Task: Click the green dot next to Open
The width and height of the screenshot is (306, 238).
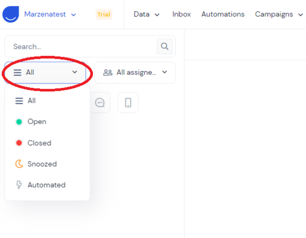Action: point(19,122)
